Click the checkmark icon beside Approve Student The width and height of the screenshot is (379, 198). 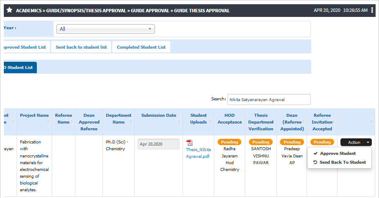(x=315, y=153)
